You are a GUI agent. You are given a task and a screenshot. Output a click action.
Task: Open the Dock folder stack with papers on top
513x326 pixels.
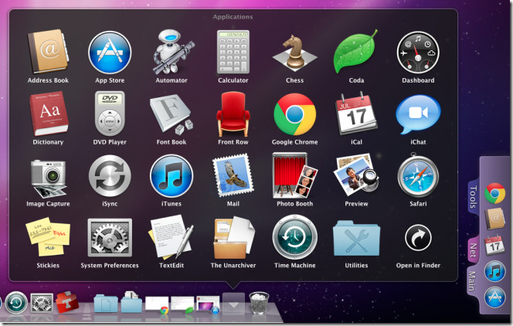[131, 302]
